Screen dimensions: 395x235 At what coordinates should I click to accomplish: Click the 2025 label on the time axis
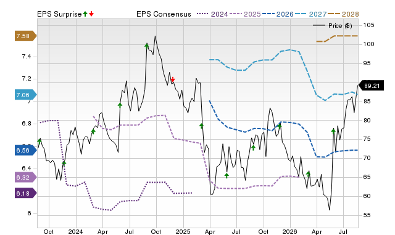(x=183, y=231)
